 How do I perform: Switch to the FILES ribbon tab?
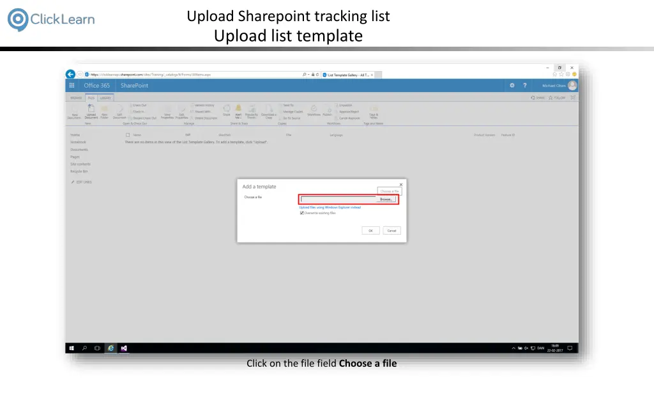pos(91,98)
